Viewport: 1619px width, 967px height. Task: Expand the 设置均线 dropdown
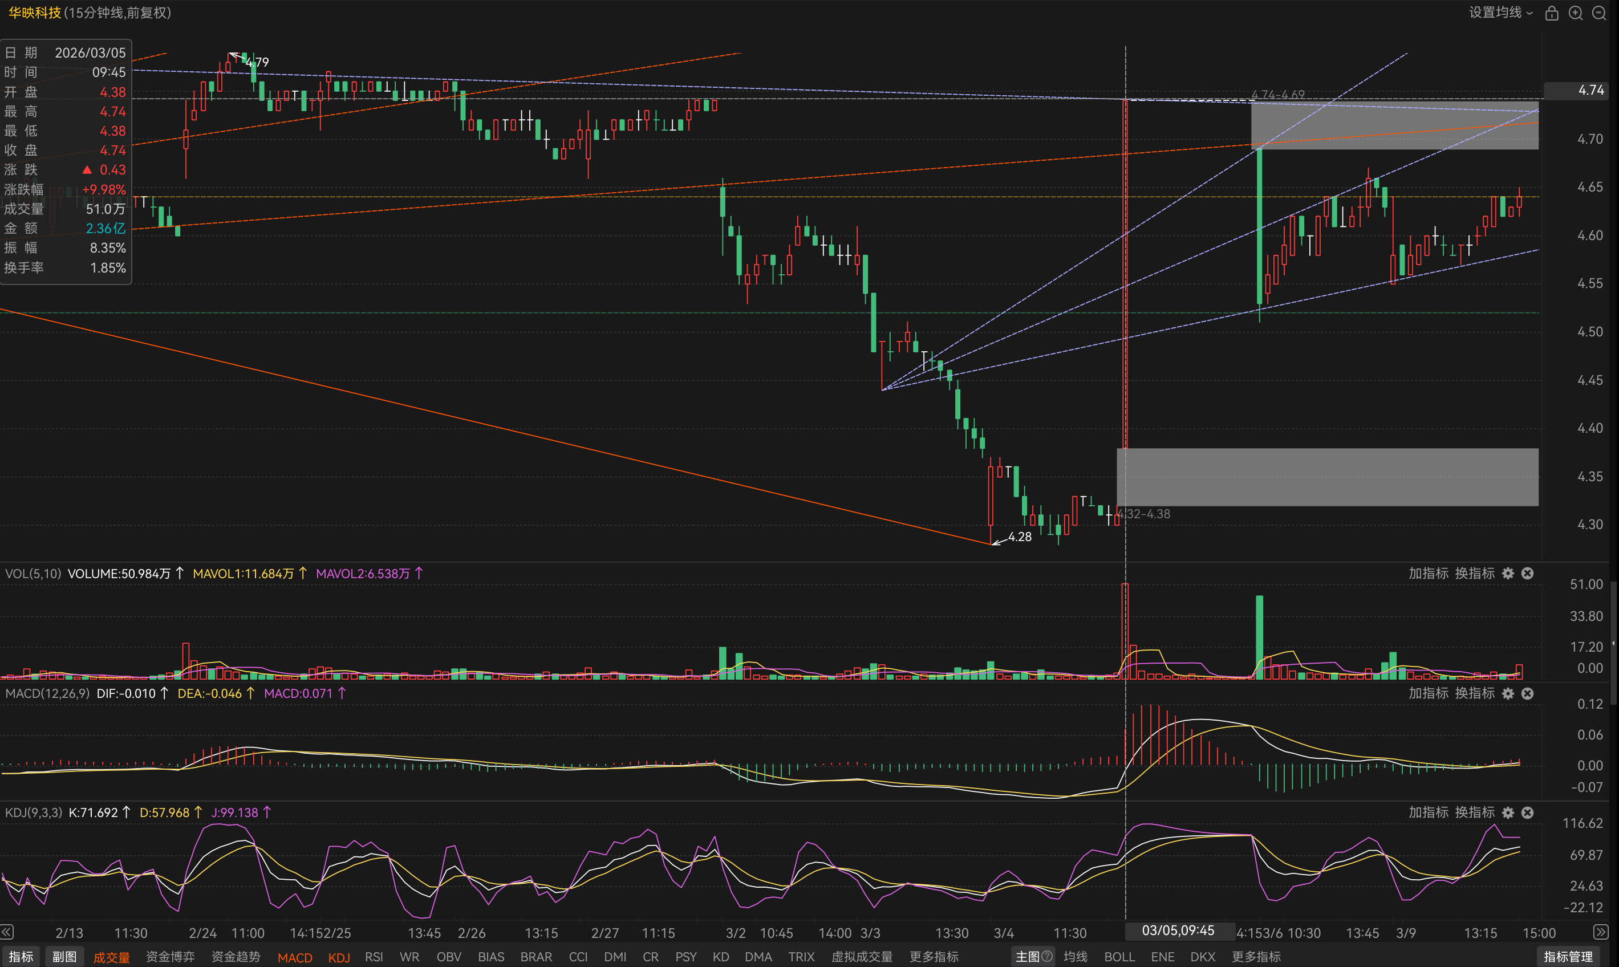point(1500,13)
